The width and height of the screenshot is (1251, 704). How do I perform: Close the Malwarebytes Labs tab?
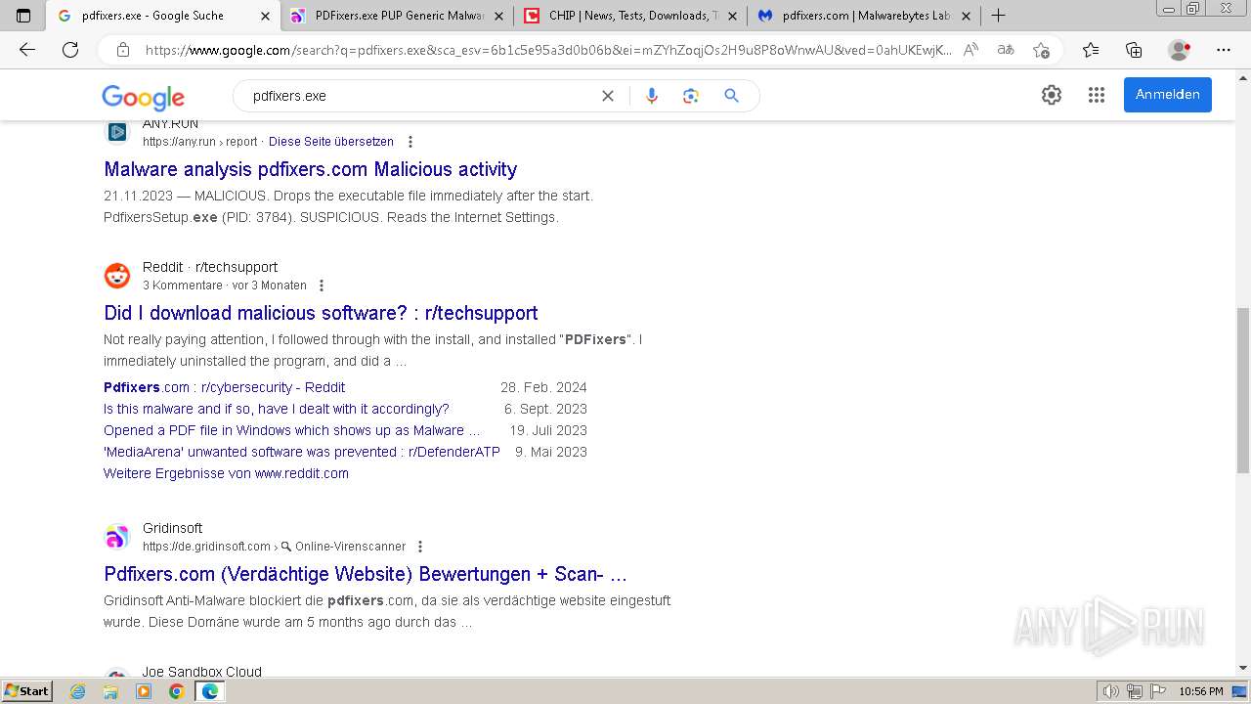(x=967, y=16)
